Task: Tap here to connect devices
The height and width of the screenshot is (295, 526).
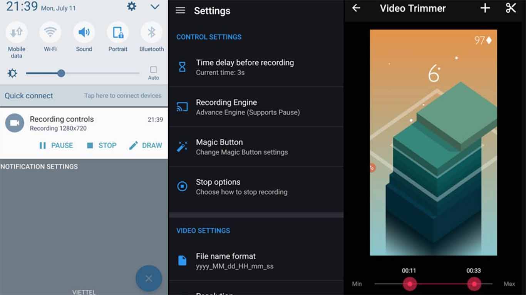Action: click(x=123, y=96)
